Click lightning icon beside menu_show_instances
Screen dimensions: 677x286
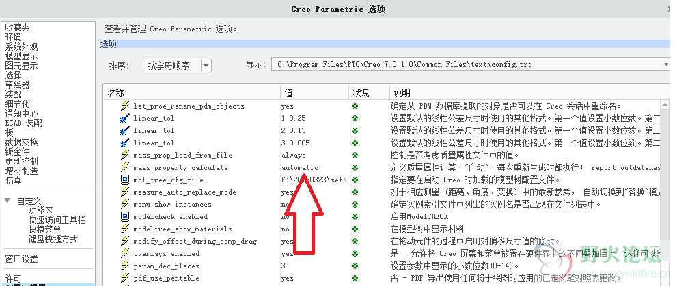(125, 204)
